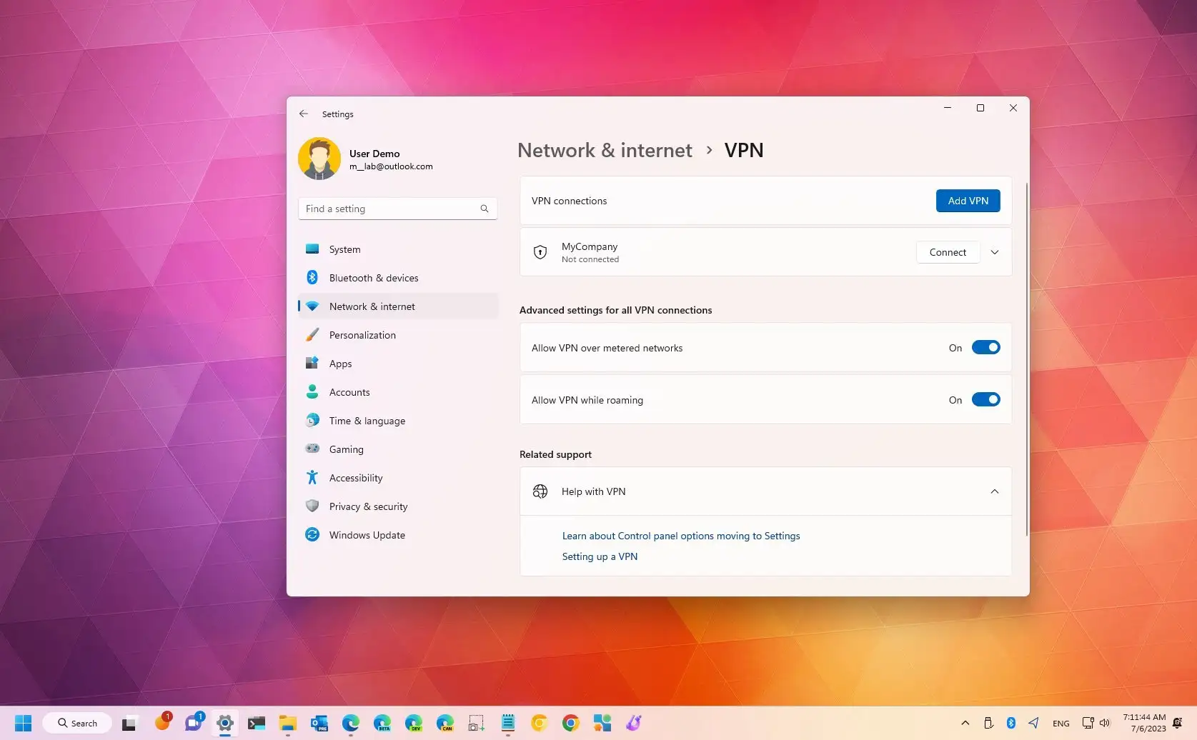Viewport: 1197px width, 740px height.
Task: Open the Apps settings section
Action: click(341, 364)
